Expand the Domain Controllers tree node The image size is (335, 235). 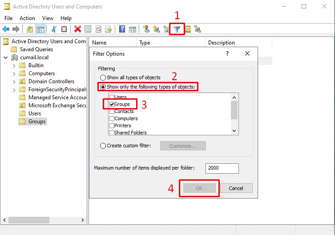click(14, 82)
